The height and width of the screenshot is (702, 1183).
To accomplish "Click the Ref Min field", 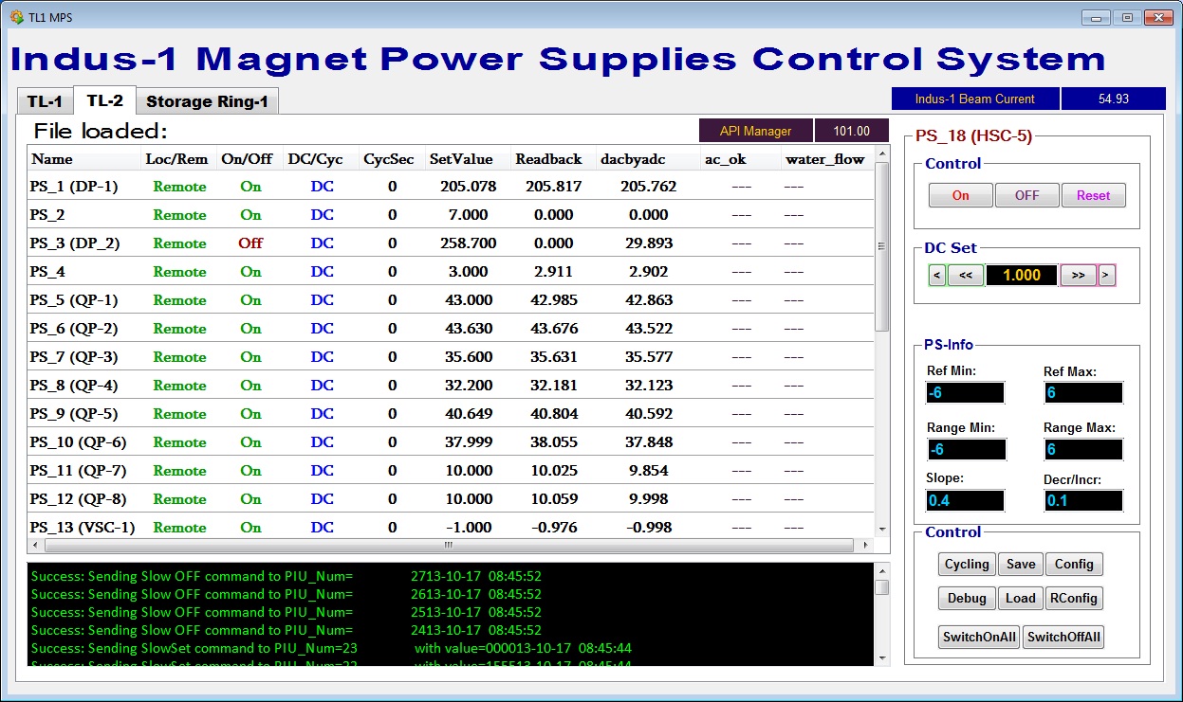I will [x=965, y=393].
